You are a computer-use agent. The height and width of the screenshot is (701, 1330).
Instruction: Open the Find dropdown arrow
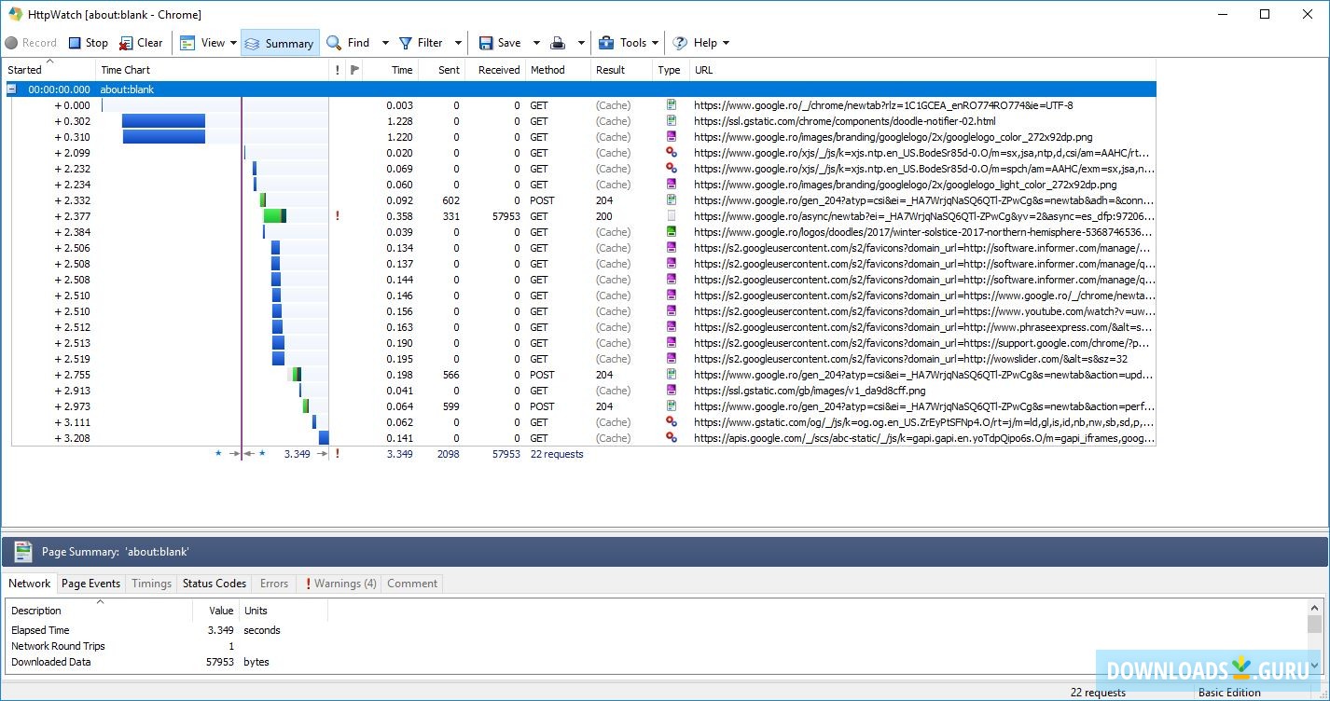pyautogui.click(x=385, y=43)
